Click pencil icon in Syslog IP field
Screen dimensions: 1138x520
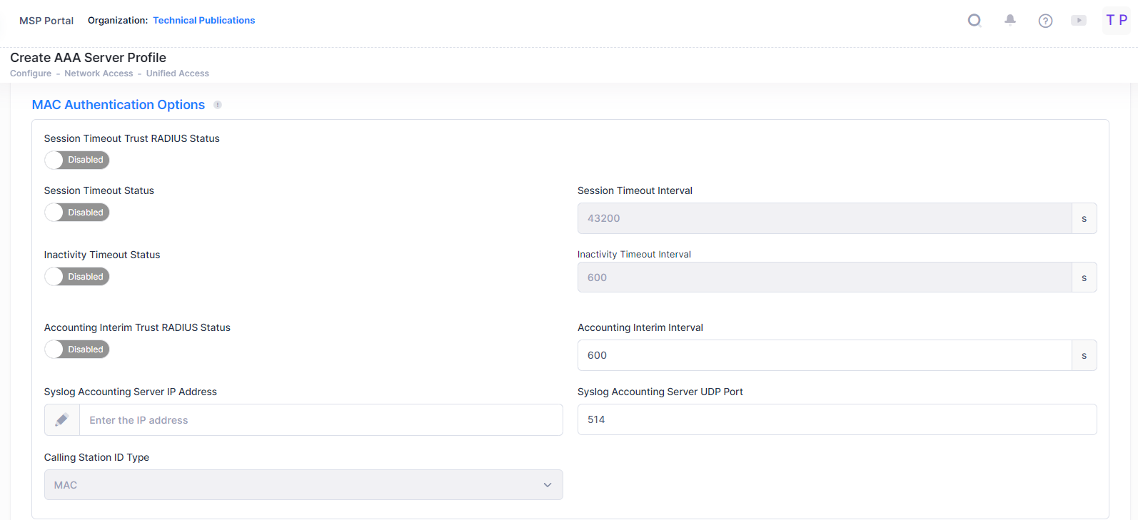pyautogui.click(x=62, y=420)
